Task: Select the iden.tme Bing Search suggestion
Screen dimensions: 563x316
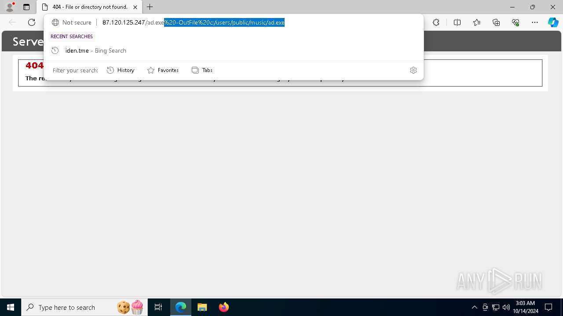Action: (234, 50)
